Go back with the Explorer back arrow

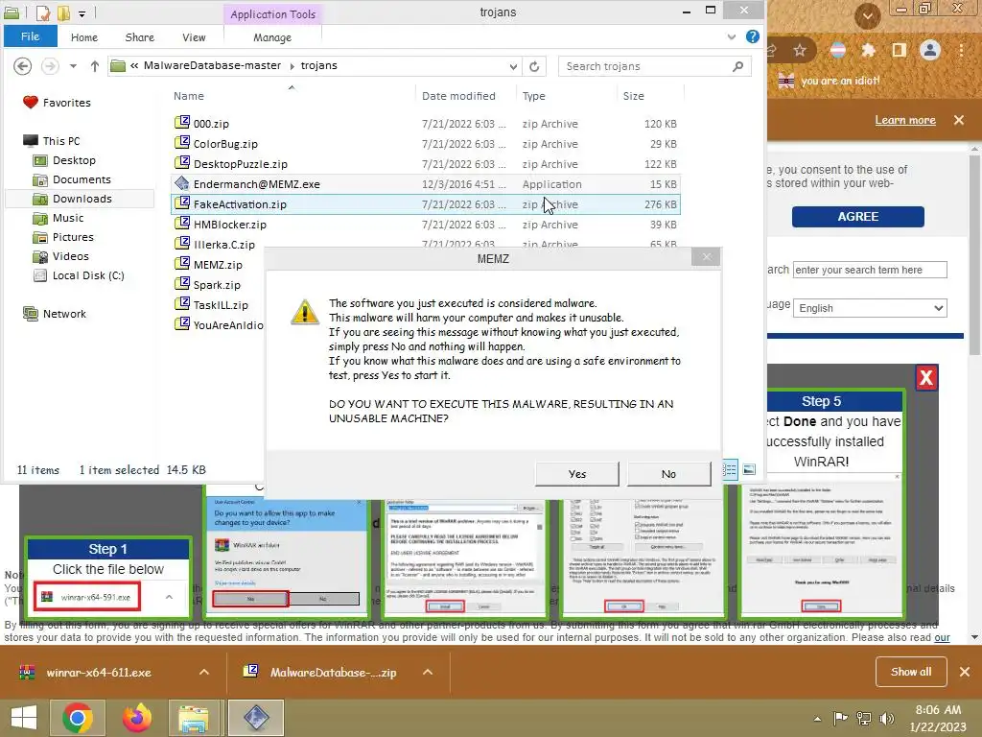pyautogui.click(x=23, y=66)
